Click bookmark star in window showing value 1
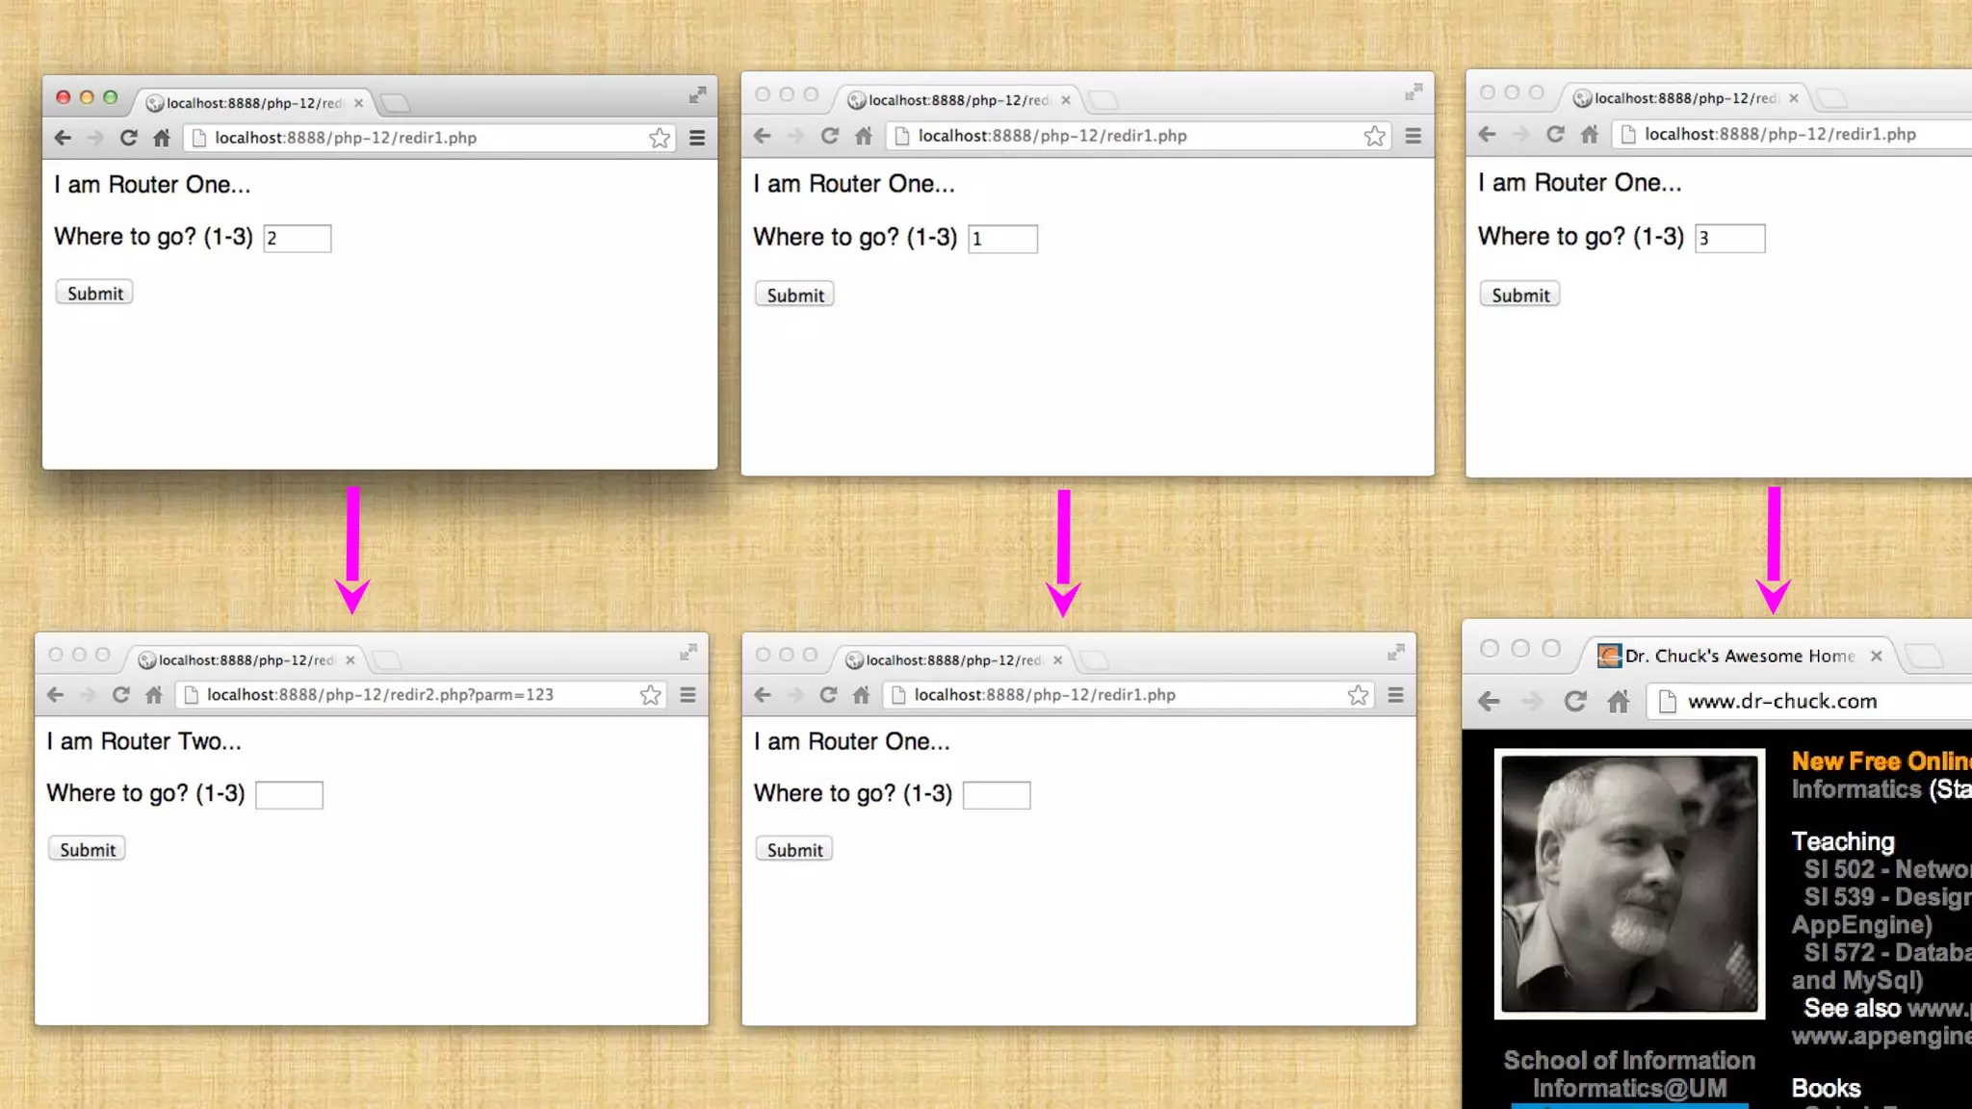The height and width of the screenshot is (1109, 1972). [1374, 136]
